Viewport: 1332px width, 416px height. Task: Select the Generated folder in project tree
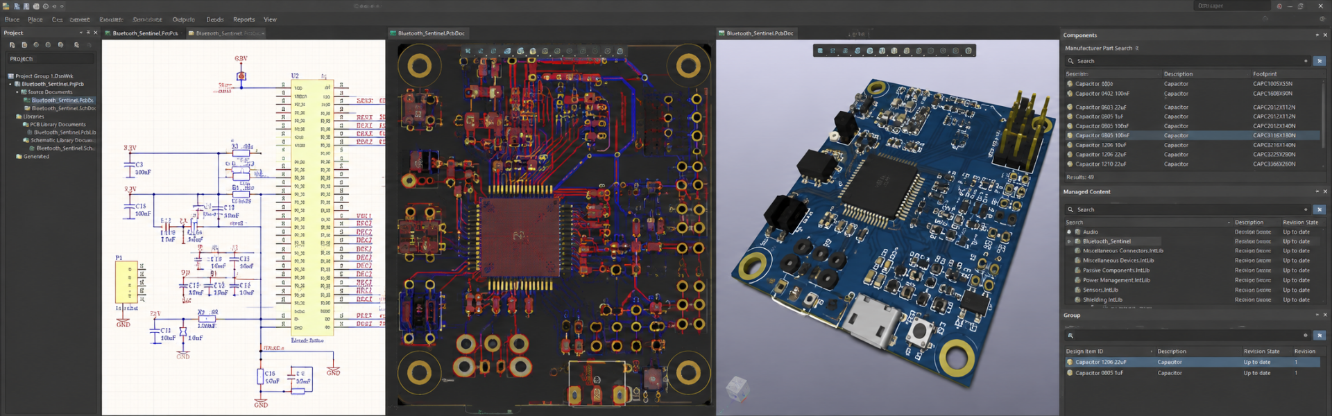tap(33, 157)
